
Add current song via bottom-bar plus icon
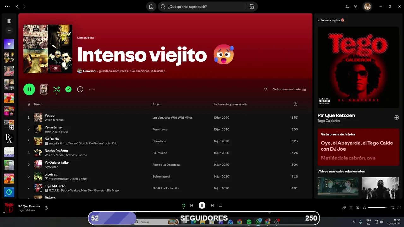click(x=46, y=208)
